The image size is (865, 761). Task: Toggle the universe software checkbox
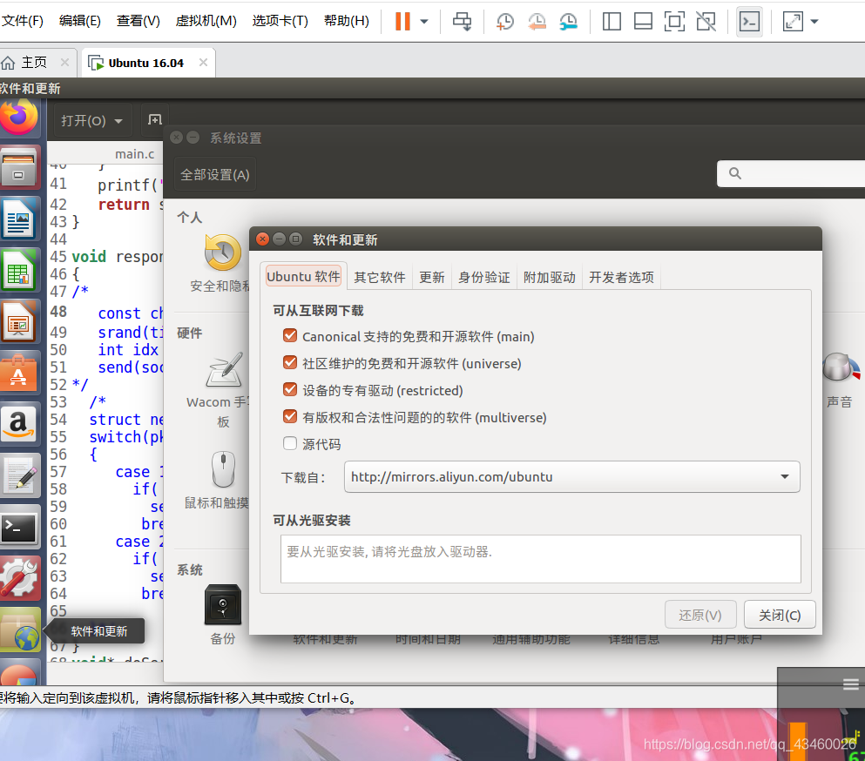tap(290, 362)
